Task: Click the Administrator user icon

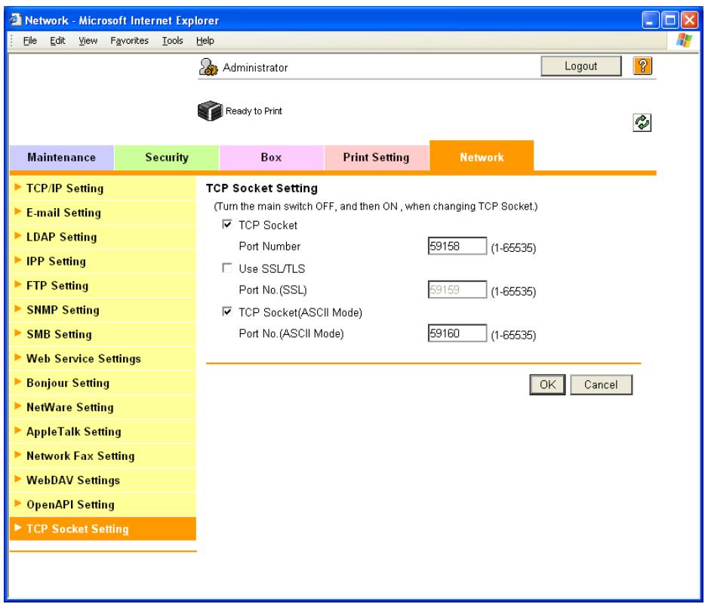Action: coord(208,67)
